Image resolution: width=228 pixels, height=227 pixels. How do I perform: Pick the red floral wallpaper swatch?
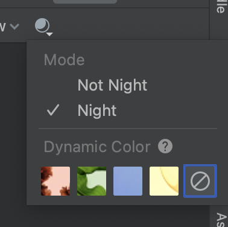point(55,181)
